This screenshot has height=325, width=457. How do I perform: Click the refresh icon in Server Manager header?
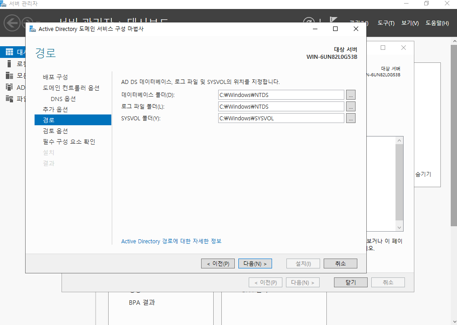(309, 20)
